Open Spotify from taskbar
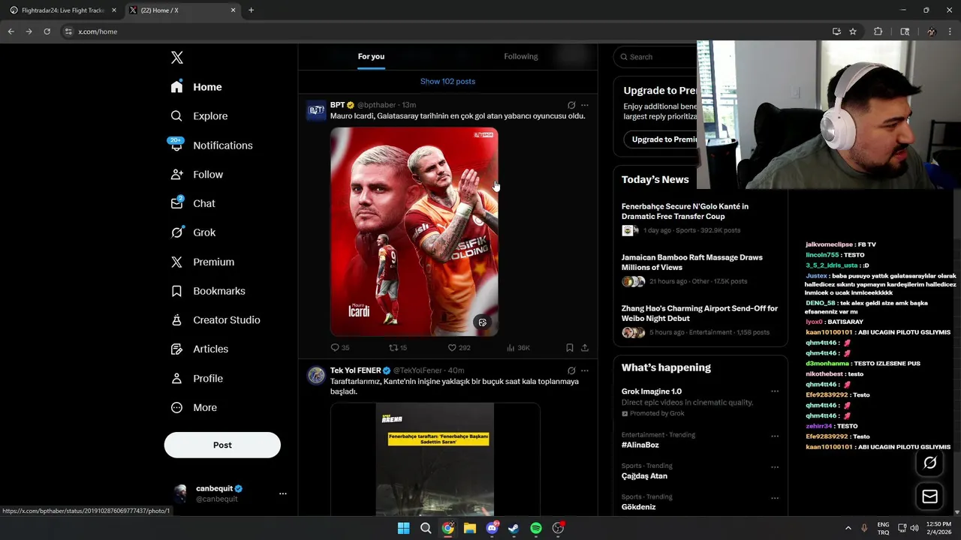 point(536,528)
